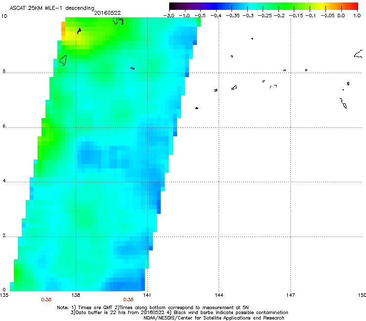Click the -3.0 color scale label

[169, 16]
